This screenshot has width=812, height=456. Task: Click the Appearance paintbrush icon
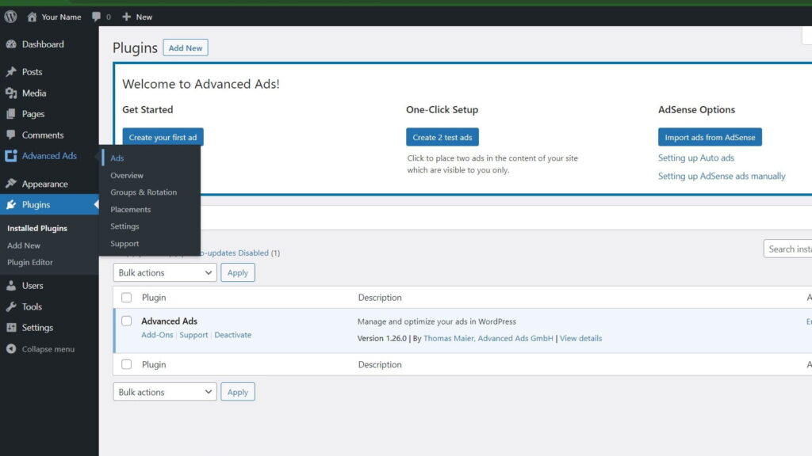pos(11,184)
